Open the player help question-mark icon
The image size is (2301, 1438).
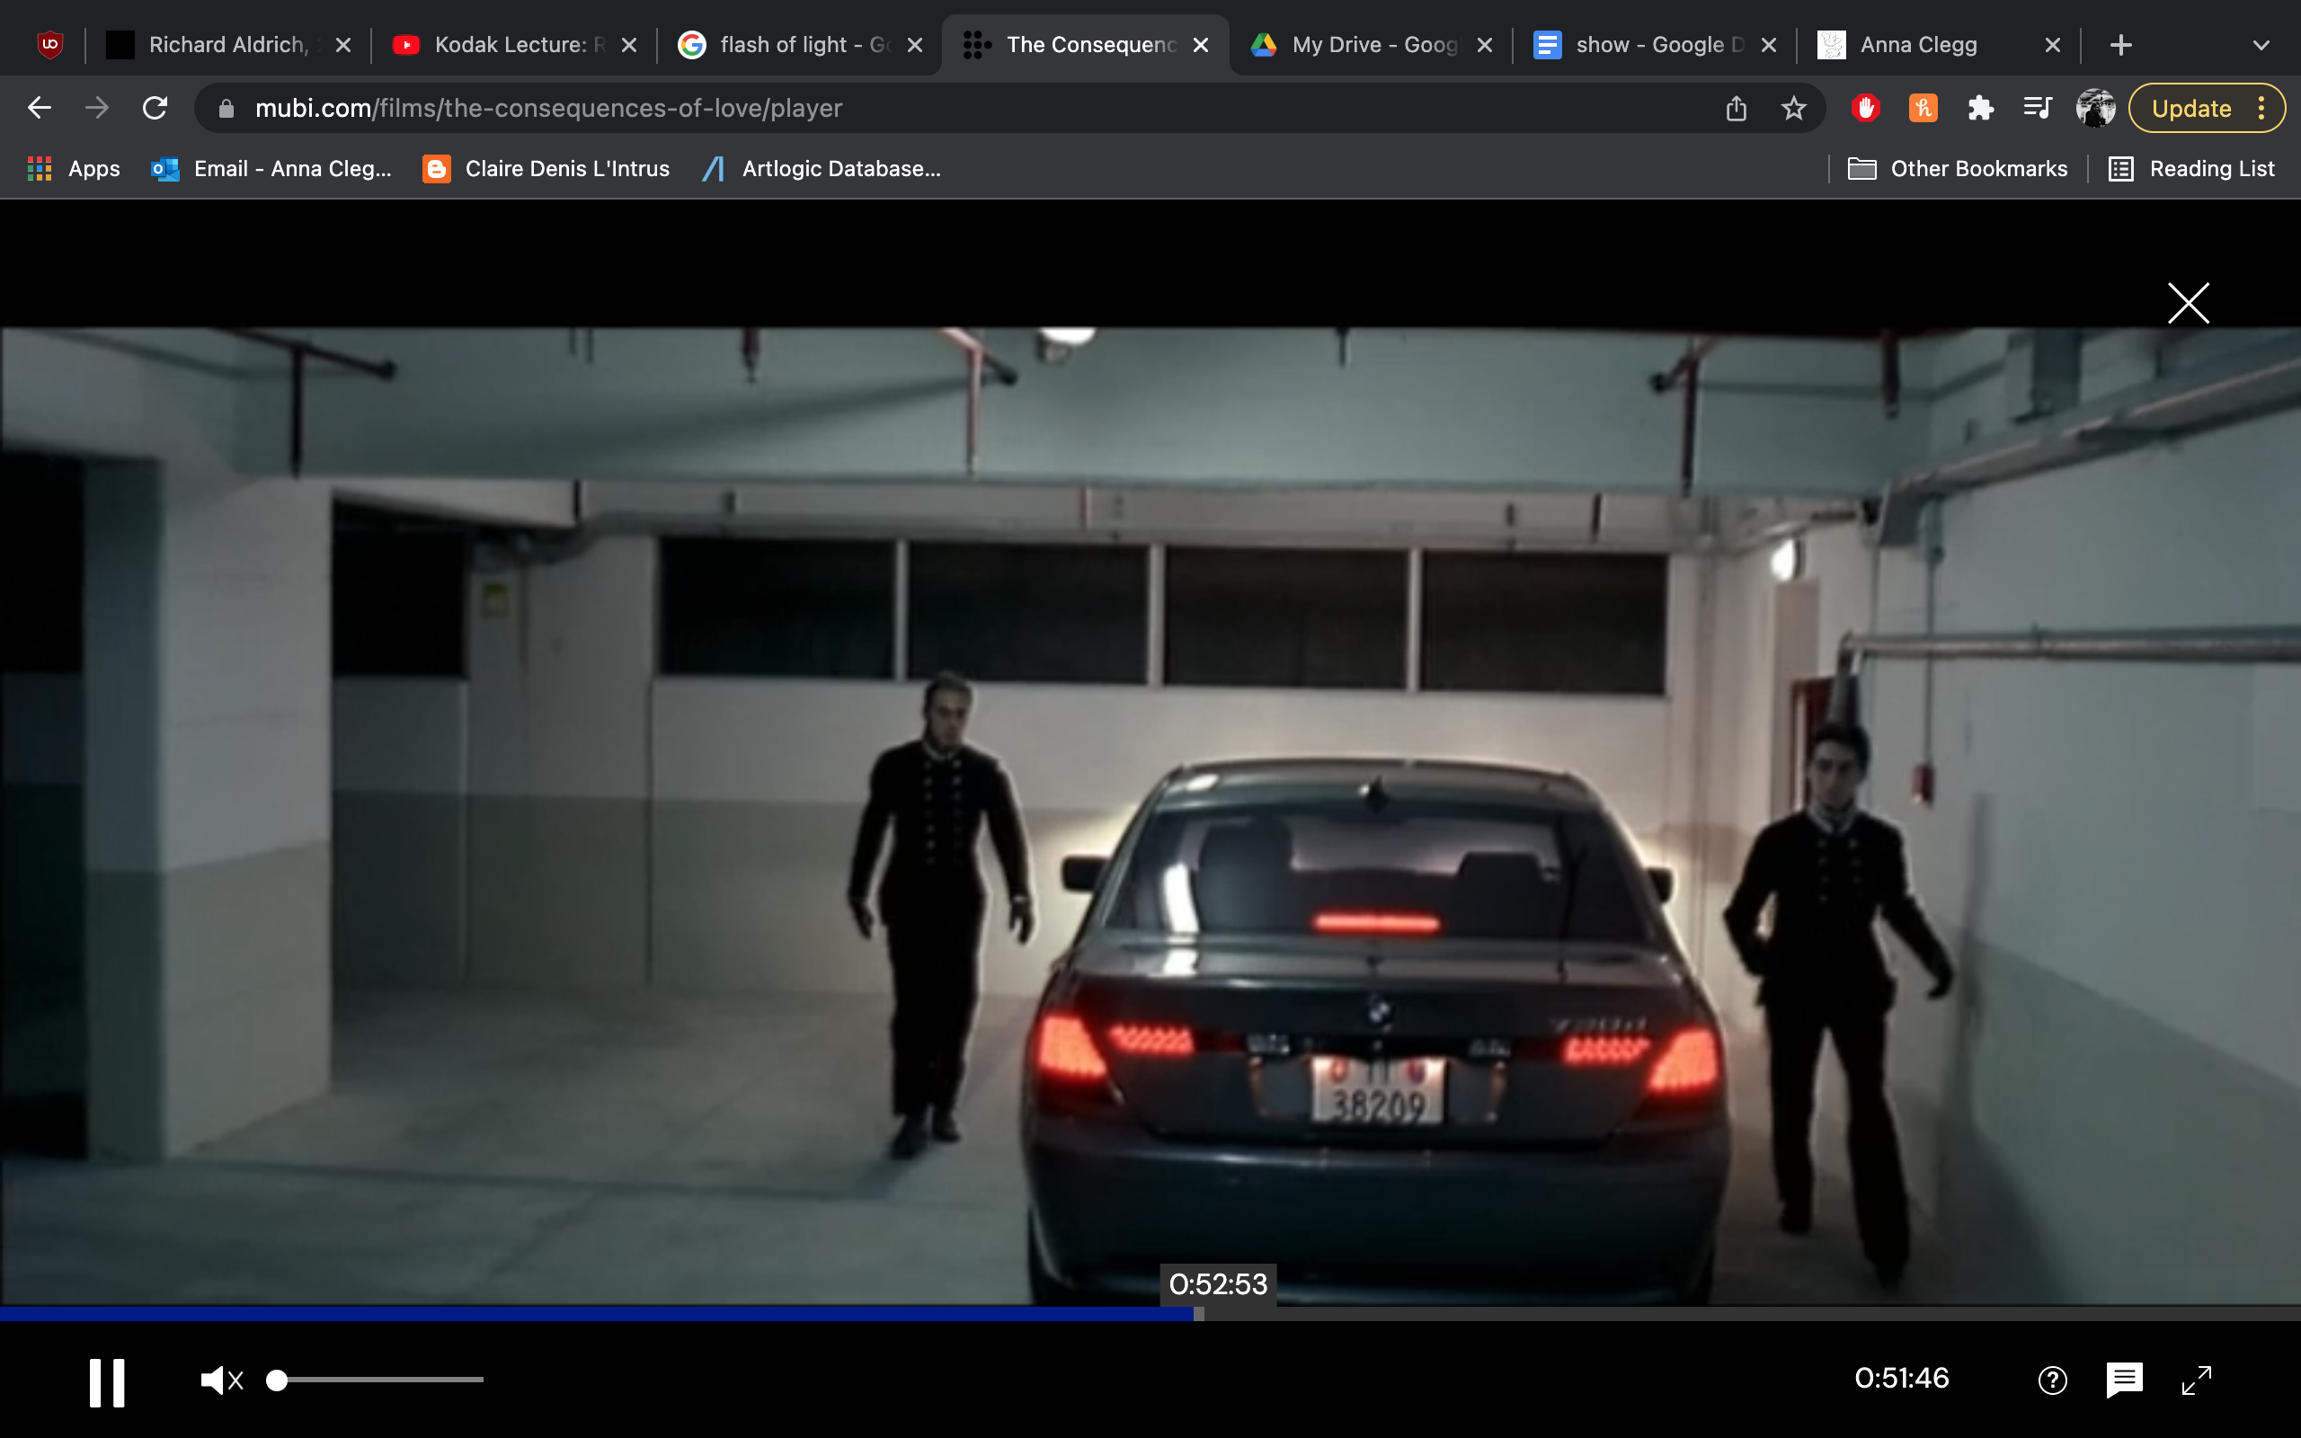coord(2052,1380)
